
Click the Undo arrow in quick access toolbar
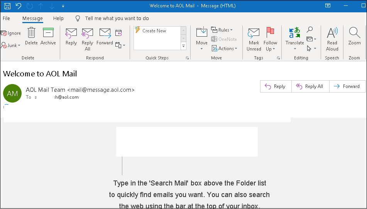tap(19, 6)
